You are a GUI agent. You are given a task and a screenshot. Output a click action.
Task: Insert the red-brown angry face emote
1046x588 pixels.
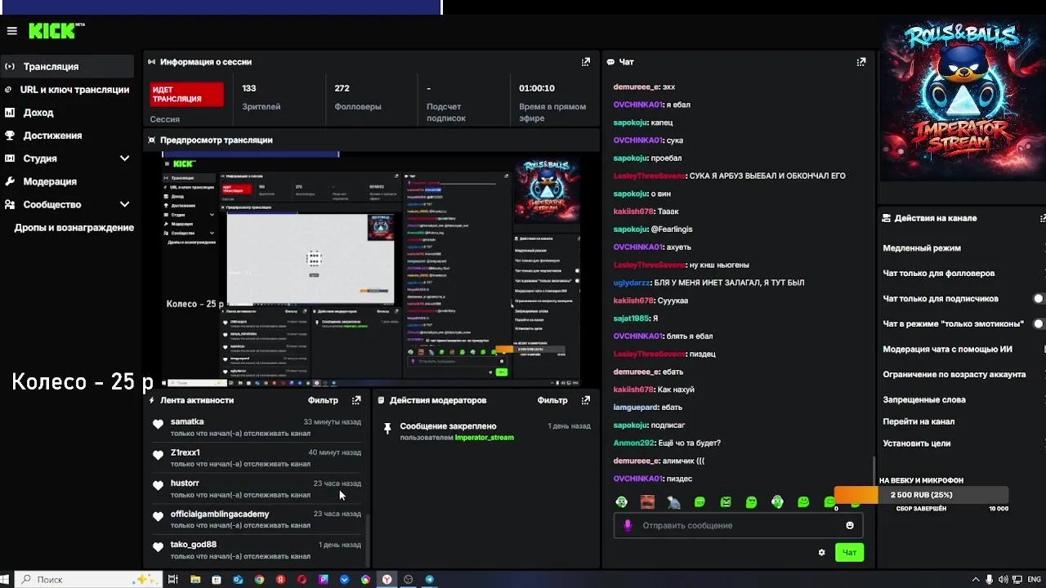coord(647,502)
